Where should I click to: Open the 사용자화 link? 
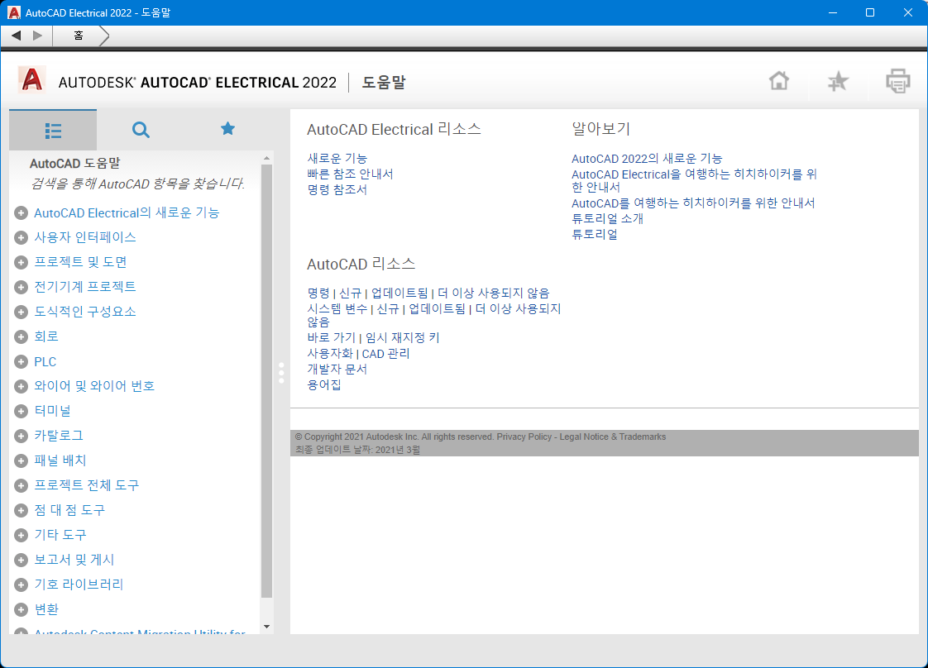(x=330, y=353)
